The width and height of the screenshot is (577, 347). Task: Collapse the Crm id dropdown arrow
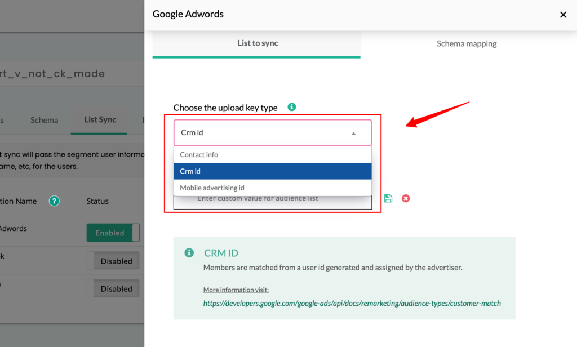tap(353, 133)
